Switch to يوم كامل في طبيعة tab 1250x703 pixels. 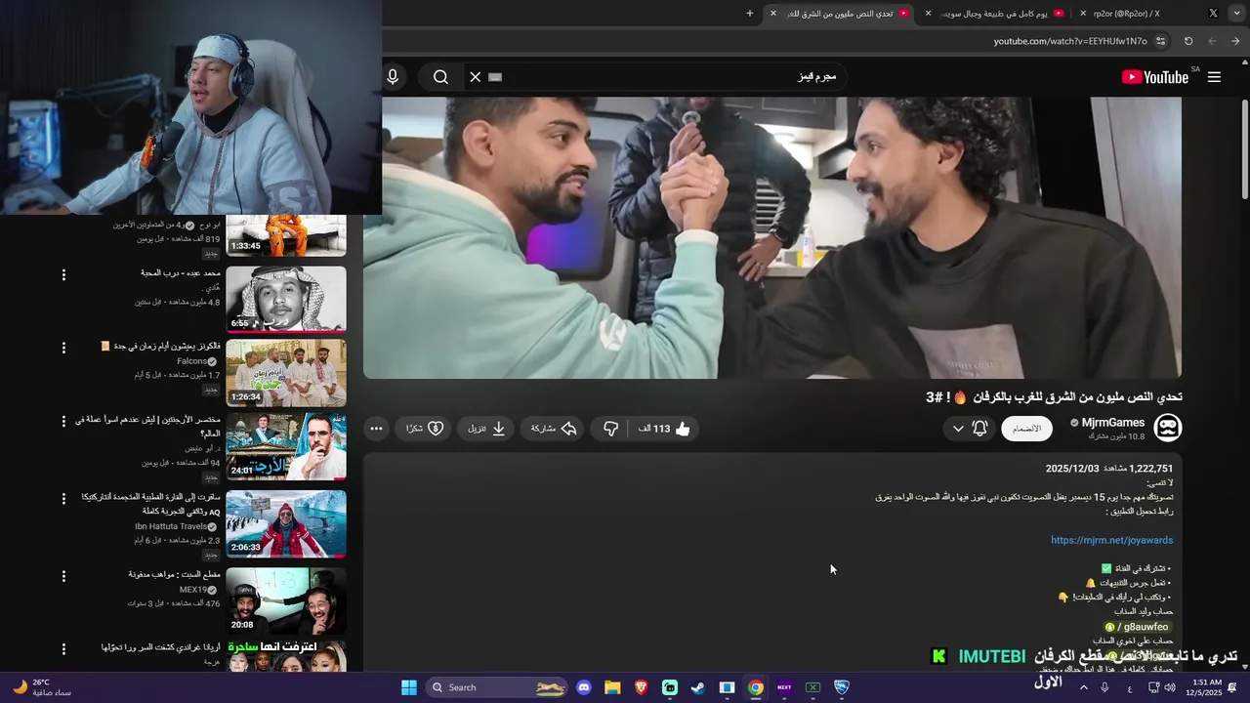(x=996, y=14)
